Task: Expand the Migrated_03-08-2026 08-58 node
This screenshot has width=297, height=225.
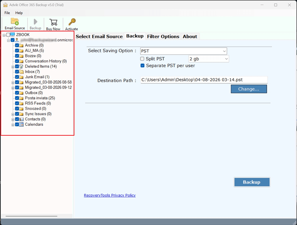Action: coord(13,83)
